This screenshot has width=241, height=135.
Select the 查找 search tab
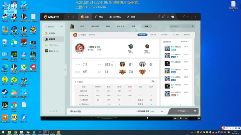[x=146, y=26]
